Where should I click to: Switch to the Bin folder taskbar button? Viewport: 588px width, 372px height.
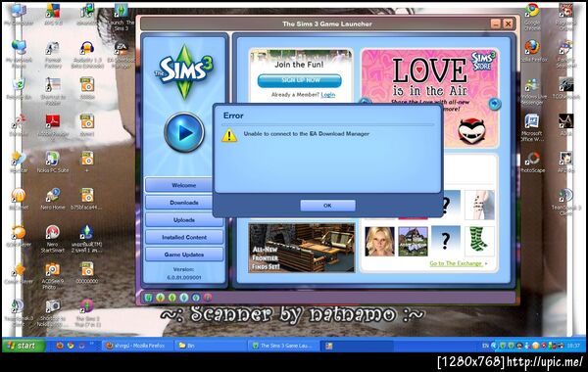pos(210,346)
